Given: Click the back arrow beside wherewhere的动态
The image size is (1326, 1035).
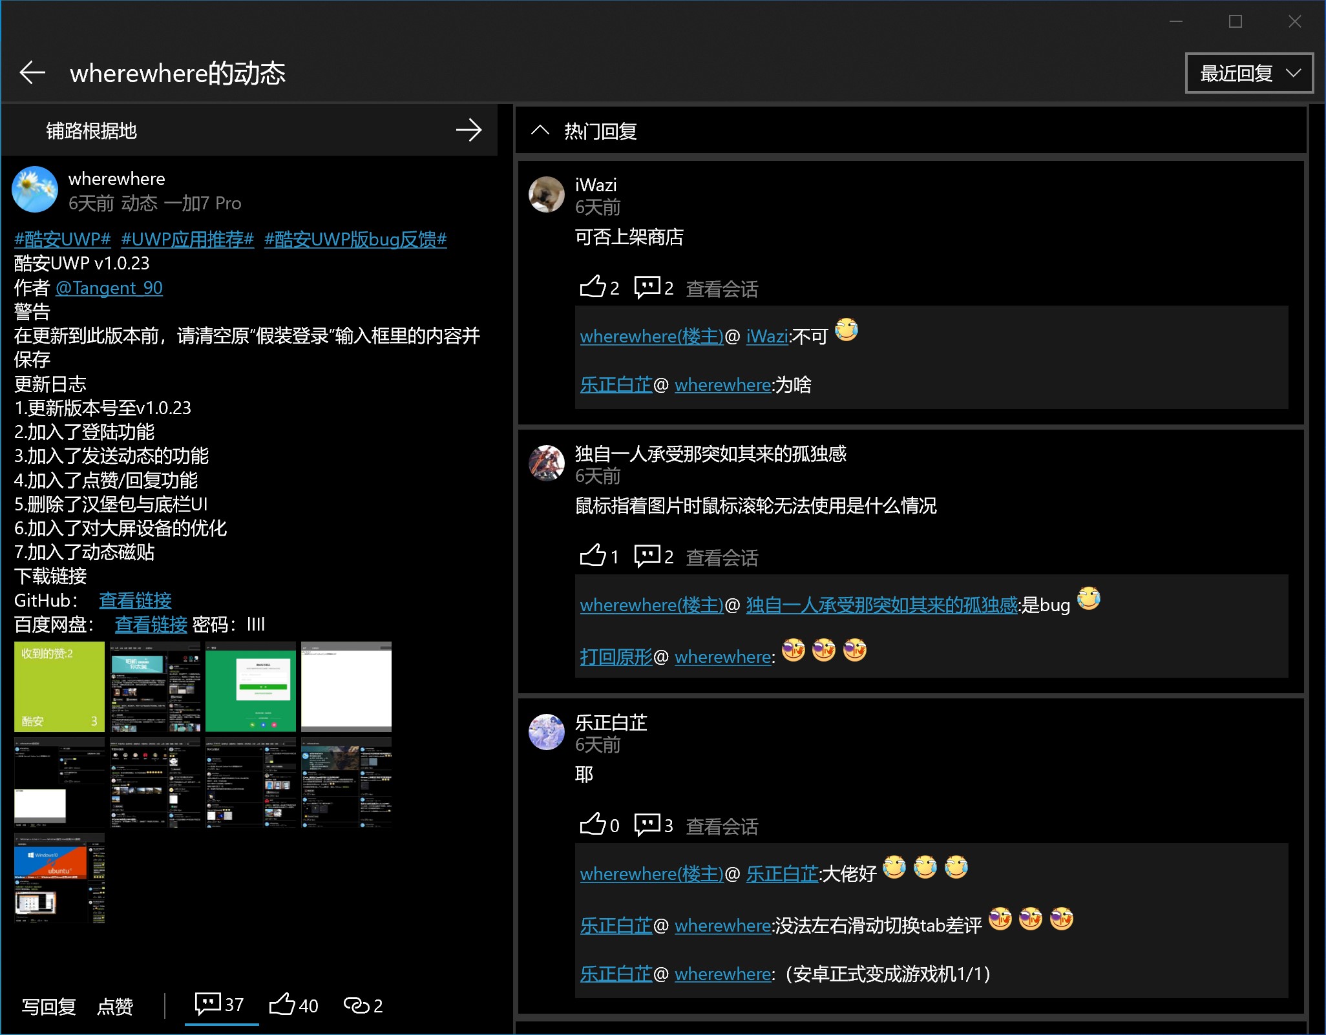Looking at the screenshot, I should [32, 73].
